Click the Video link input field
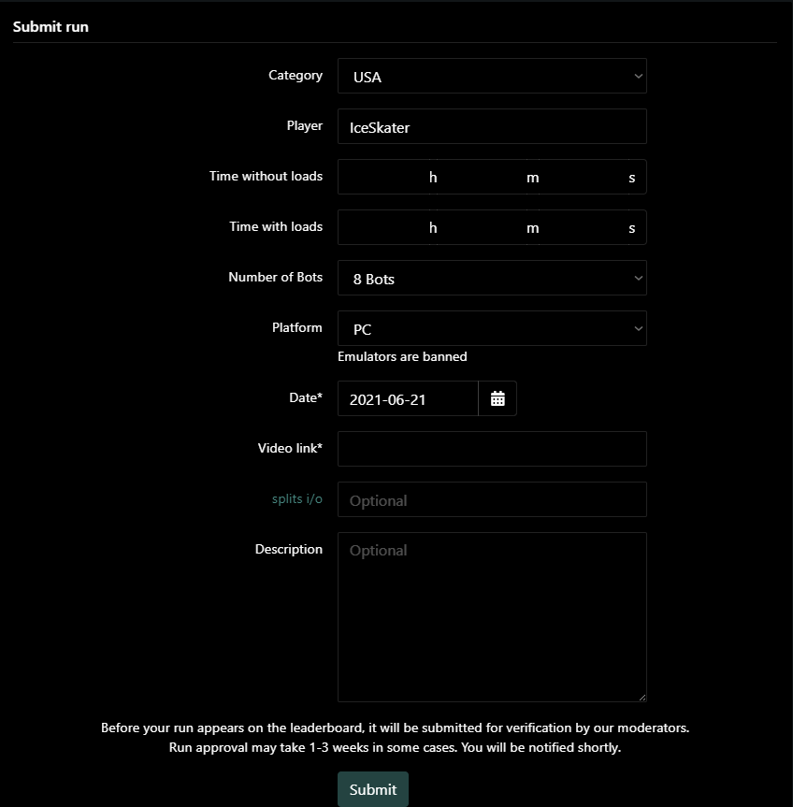The image size is (793, 807). point(492,449)
